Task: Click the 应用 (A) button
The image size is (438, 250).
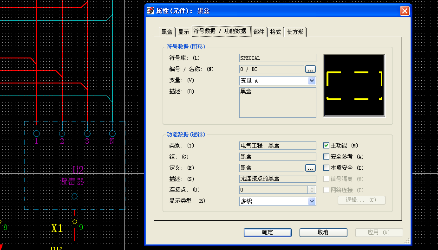Action: click(x=379, y=232)
